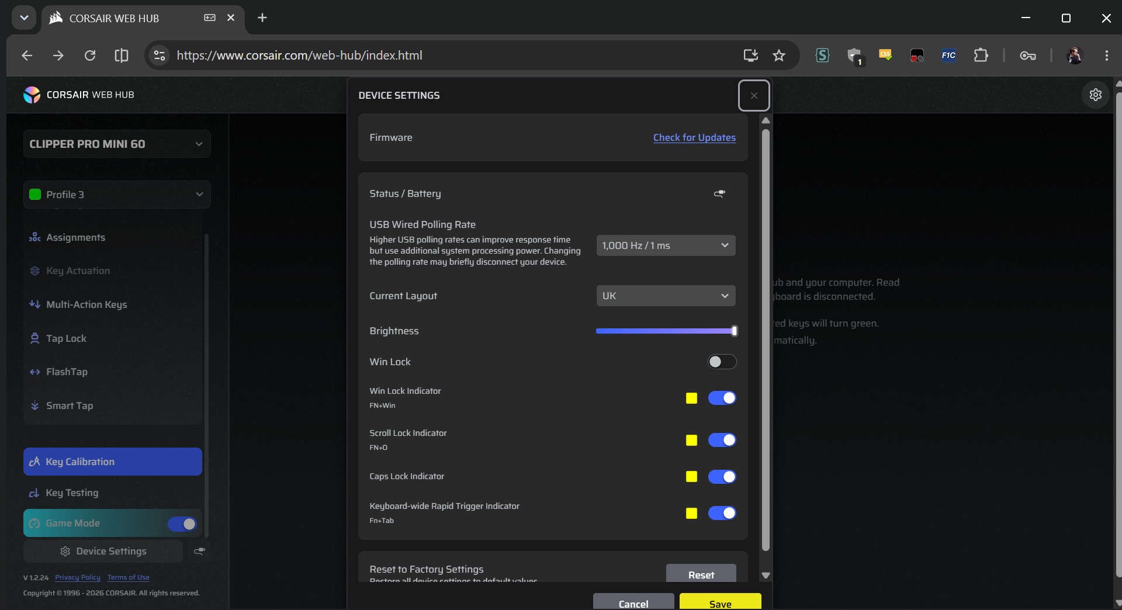Viewport: 1122px width, 610px height.
Task: Open the Privacy Policy link
Action: (x=78, y=577)
